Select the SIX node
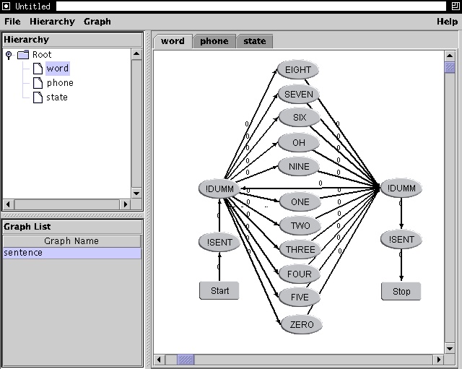Viewport: 462px width, 369px height. [300, 117]
